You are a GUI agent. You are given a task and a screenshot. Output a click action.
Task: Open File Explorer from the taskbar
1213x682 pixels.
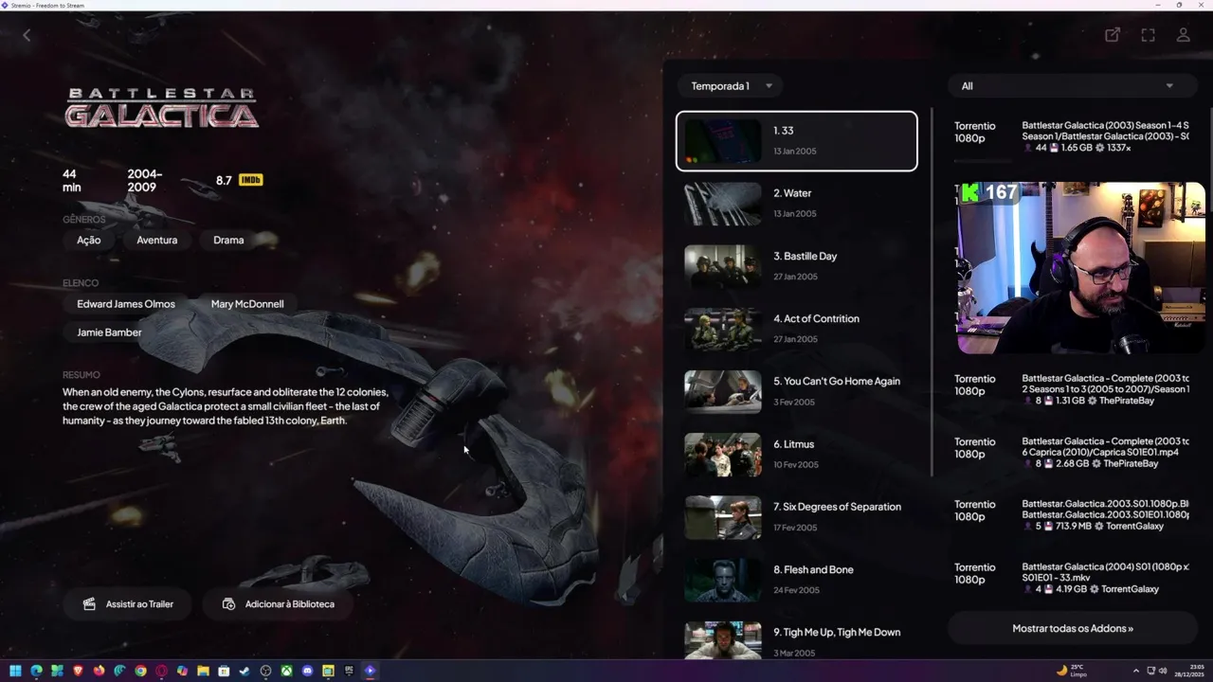(203, 671)
